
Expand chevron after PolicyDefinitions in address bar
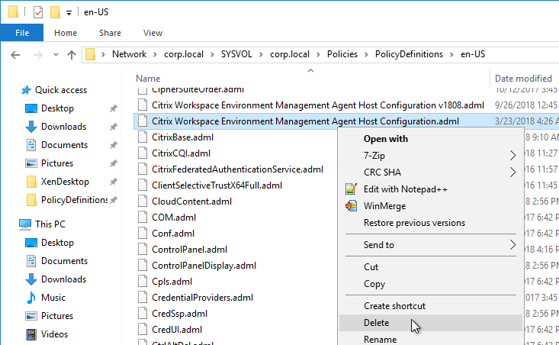click(x=451, y=55)
